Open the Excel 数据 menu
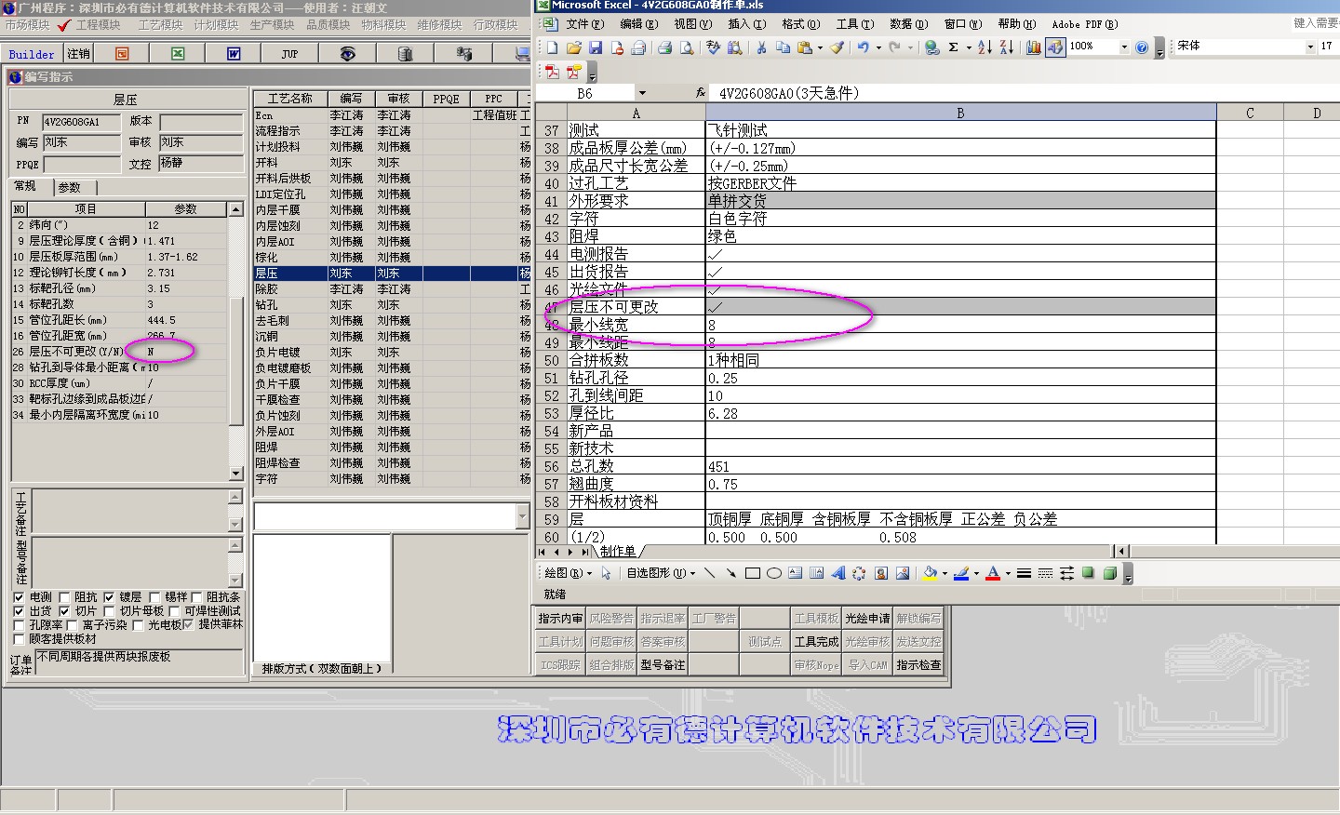The width and height of the screenshot is (1340, 815). pyautogui.click(x=908, y=24)
